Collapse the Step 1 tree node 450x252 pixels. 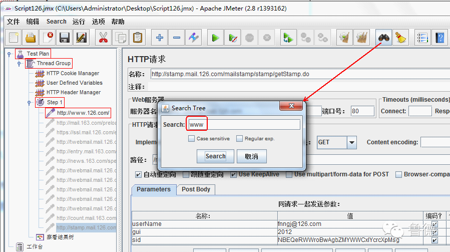[29, 103]
